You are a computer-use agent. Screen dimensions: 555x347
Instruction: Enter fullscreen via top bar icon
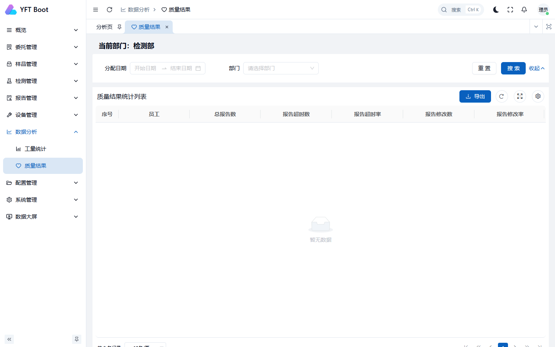coord(510,10)
